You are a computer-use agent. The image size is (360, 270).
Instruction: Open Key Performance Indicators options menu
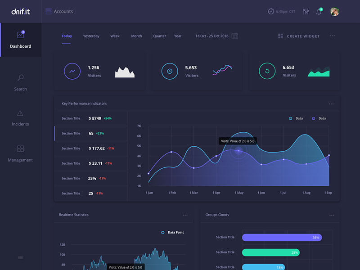pos(331,104)
